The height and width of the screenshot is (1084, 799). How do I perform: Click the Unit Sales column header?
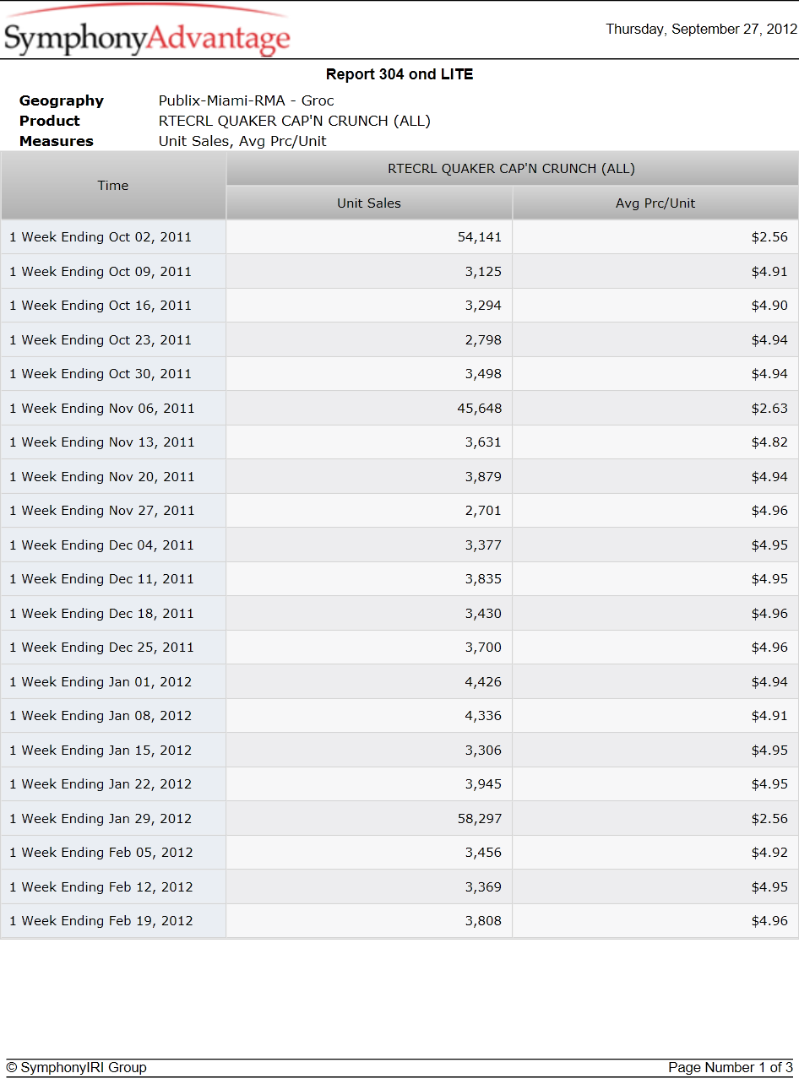pos(369,203)
